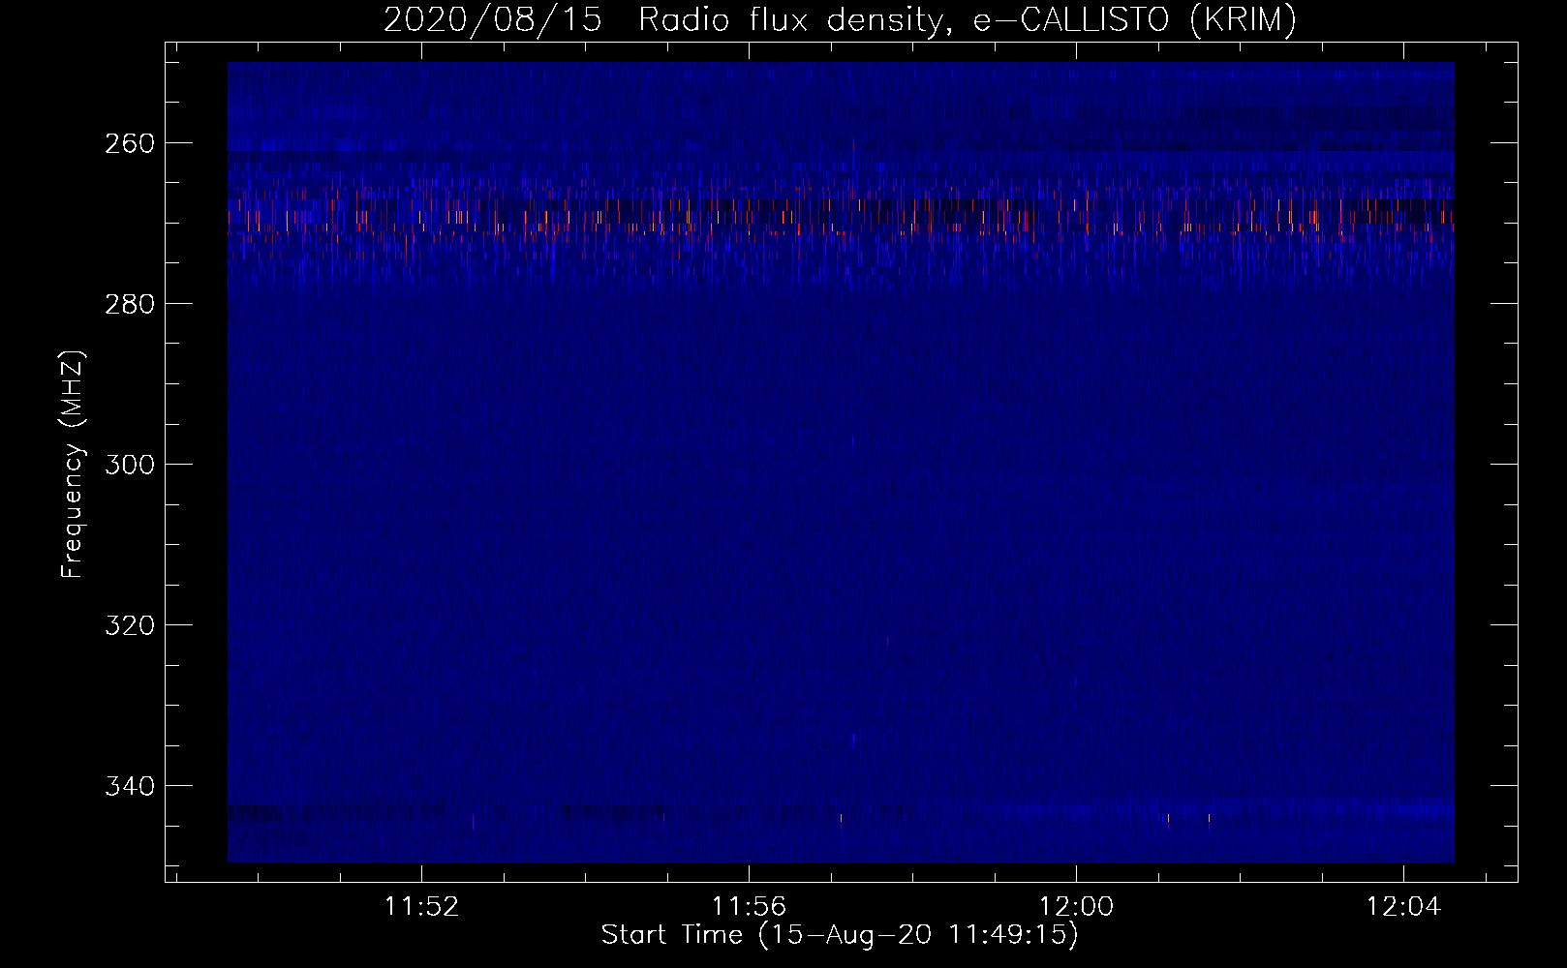Click the Frequency (MHZ) axis label

pyautogui.click(x=73, y=464)
